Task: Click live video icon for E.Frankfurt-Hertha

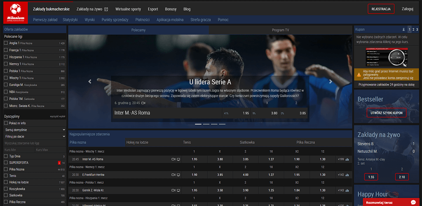Action: coord(173,175)
